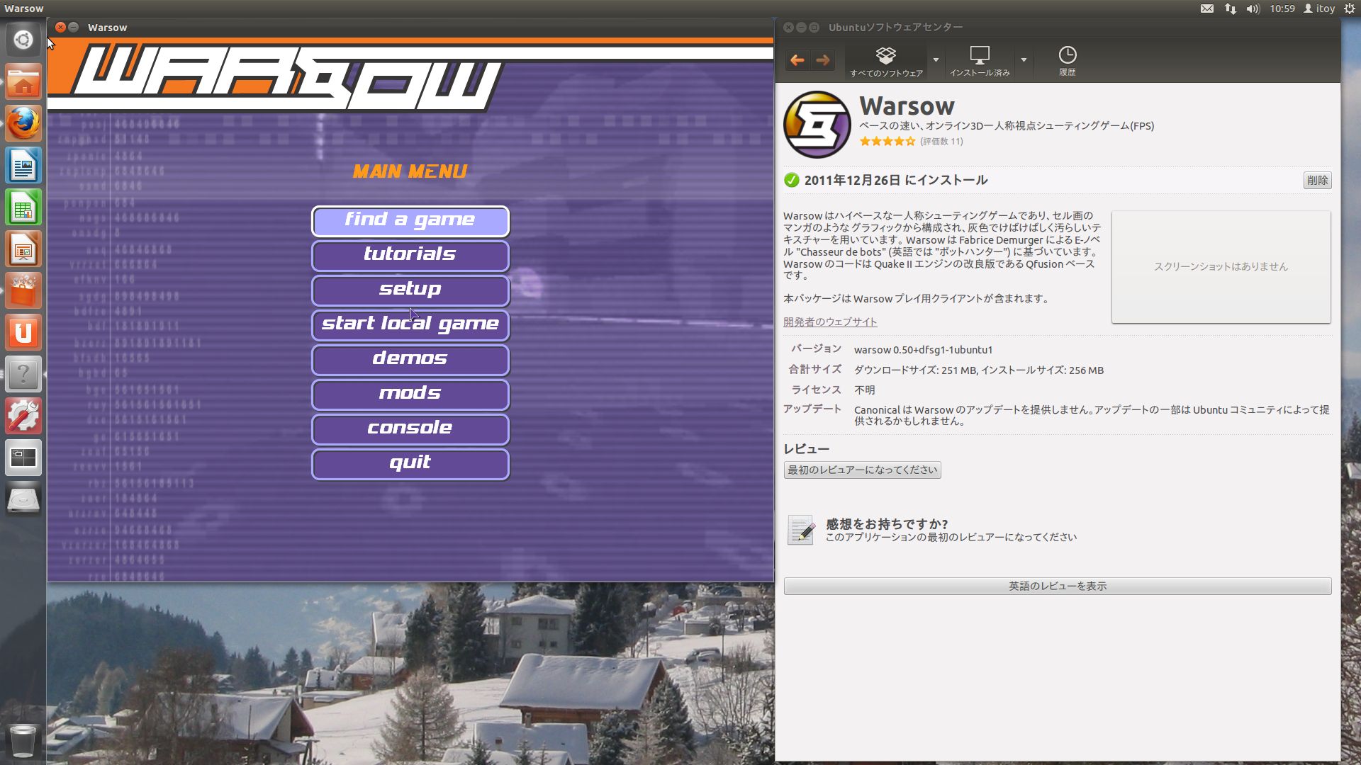Click the write-review pencil icon

801,530
